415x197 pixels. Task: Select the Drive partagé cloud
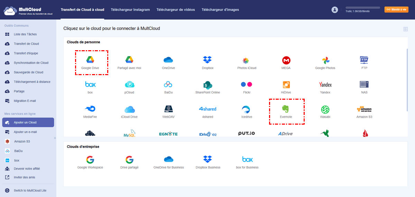(129, 162)
